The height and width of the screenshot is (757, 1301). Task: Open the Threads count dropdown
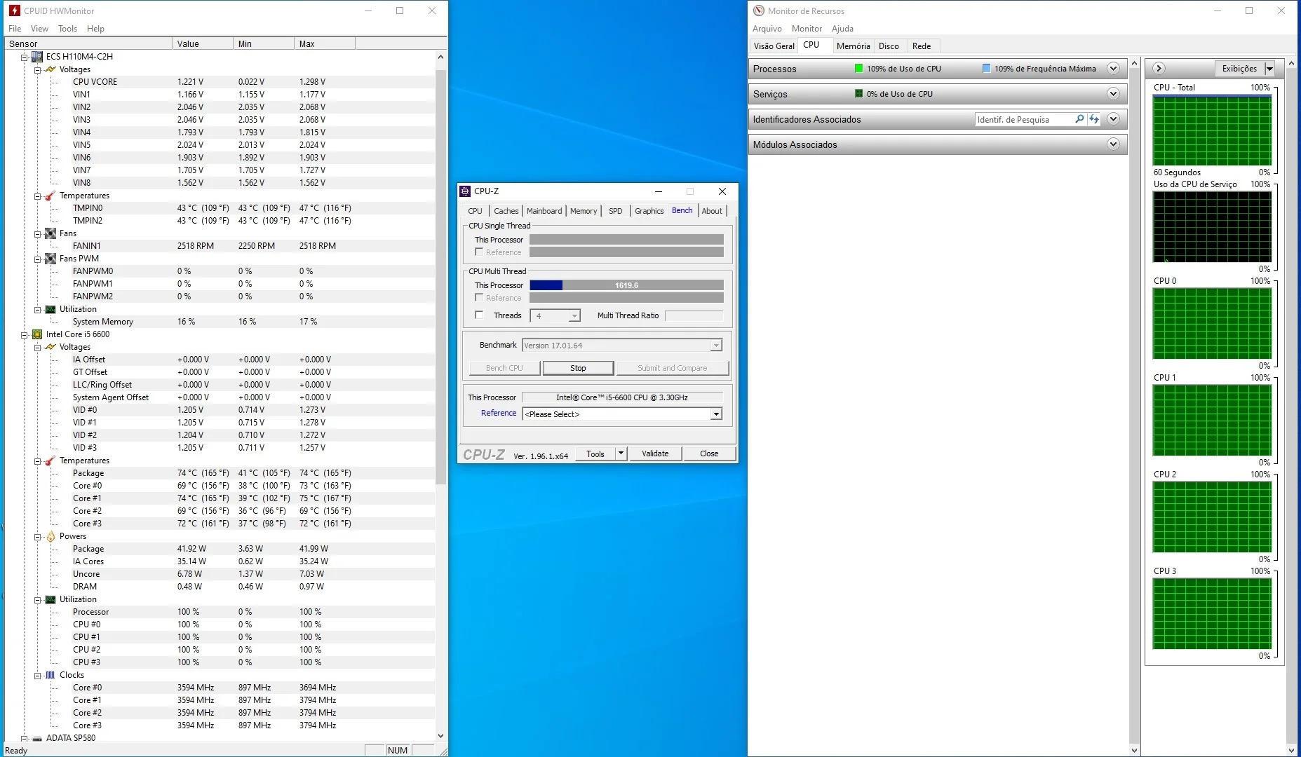[574, 316]
